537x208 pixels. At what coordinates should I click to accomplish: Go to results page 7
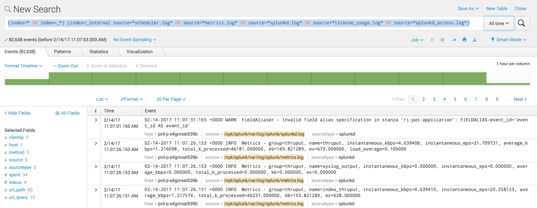pos(476,99)
